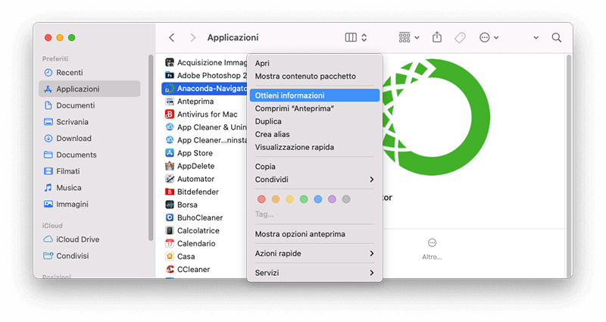The height and width of the screenshot is (322, 606).
Task: Apply the blue tag color
Action: click(318, 199)
